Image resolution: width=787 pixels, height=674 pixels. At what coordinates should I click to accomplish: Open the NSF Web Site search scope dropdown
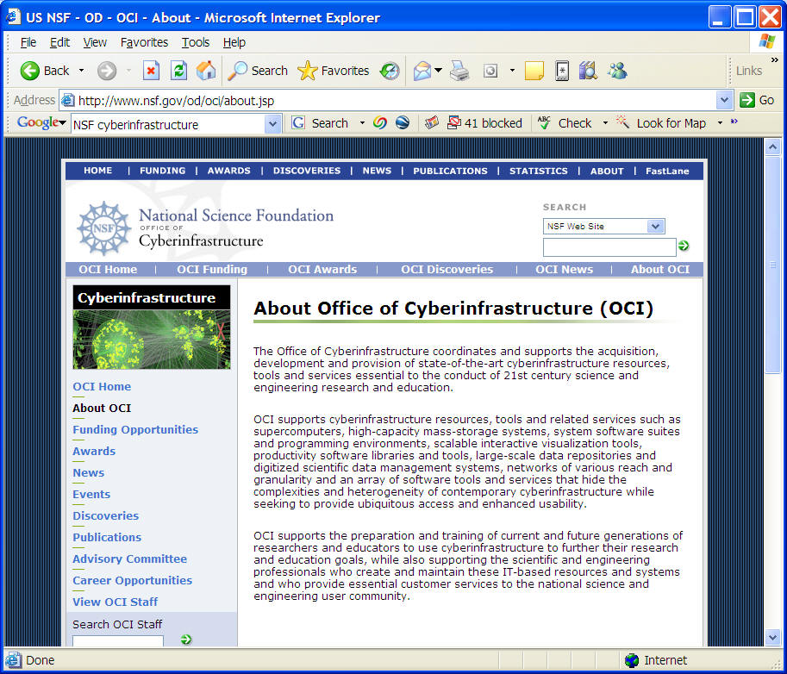click(x=655, y=227)
